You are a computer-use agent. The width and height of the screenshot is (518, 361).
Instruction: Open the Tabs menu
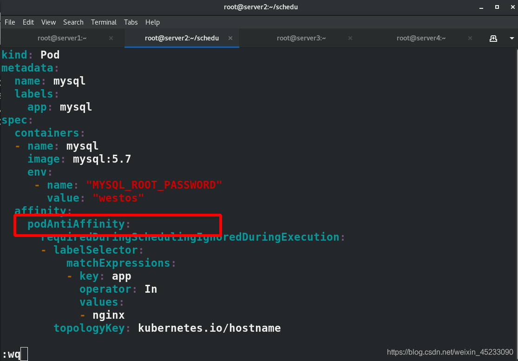[131, 22]
